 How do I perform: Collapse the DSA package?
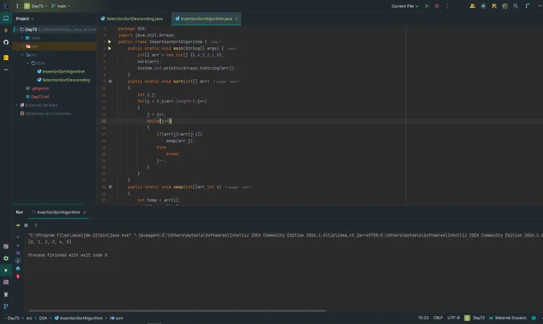click(x=28, y=63)
